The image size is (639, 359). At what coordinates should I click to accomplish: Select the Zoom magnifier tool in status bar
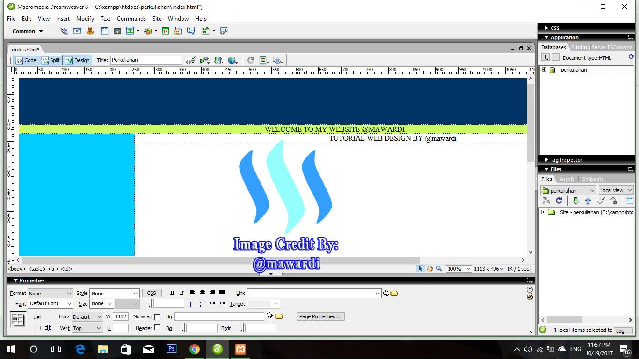439,269
